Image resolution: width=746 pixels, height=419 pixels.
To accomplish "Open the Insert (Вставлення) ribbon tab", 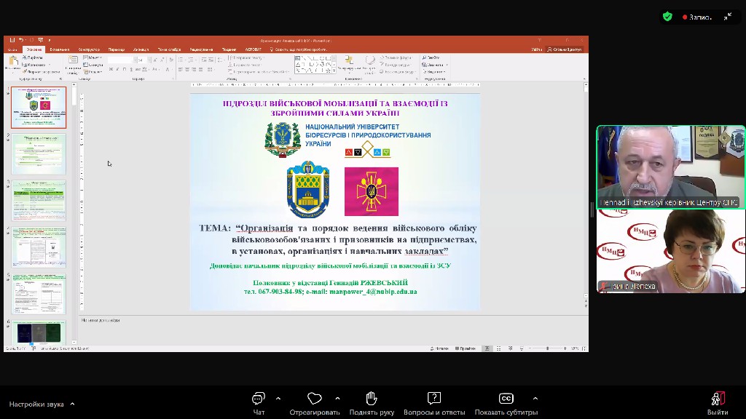I will pyautogui.click(x=60, y=49).
